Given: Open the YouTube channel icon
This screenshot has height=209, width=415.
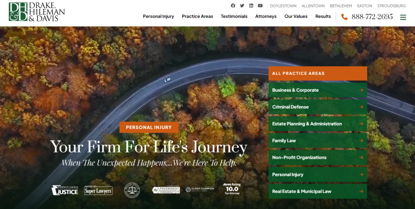Looking at the screenshot, I should point(260,6).
